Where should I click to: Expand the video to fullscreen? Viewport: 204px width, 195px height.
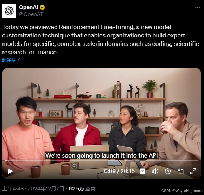tap(193, 171)
